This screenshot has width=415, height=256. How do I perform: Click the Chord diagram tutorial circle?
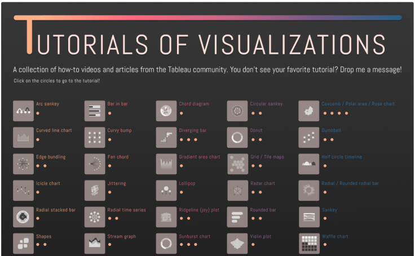(182, 113)
